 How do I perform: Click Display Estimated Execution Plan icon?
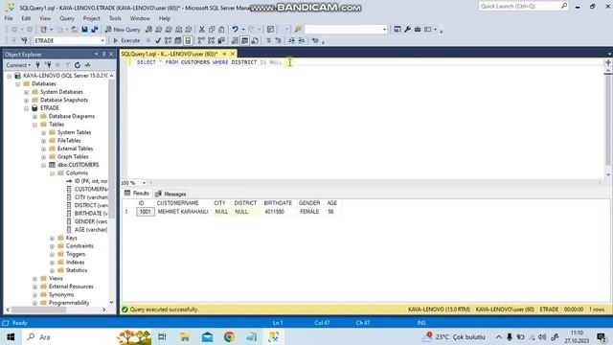[x=169, y=40]
